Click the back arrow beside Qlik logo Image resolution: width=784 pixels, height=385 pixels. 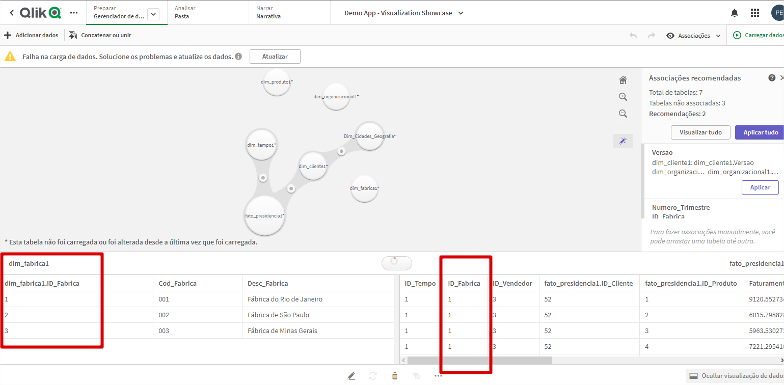point(12,13)
